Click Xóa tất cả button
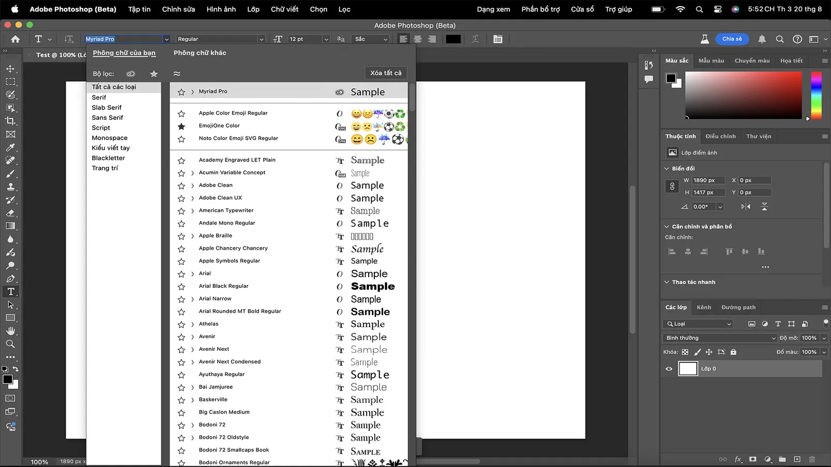Image resolution: width=831 pixels, height=467 pixels. (x=386, y=73)
